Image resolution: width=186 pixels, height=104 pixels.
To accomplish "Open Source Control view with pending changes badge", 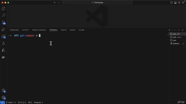I will (3, 23).
